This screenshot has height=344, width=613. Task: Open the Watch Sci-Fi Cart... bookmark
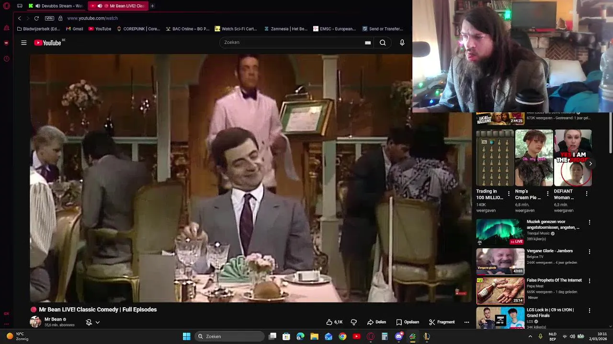pos(236,29)
